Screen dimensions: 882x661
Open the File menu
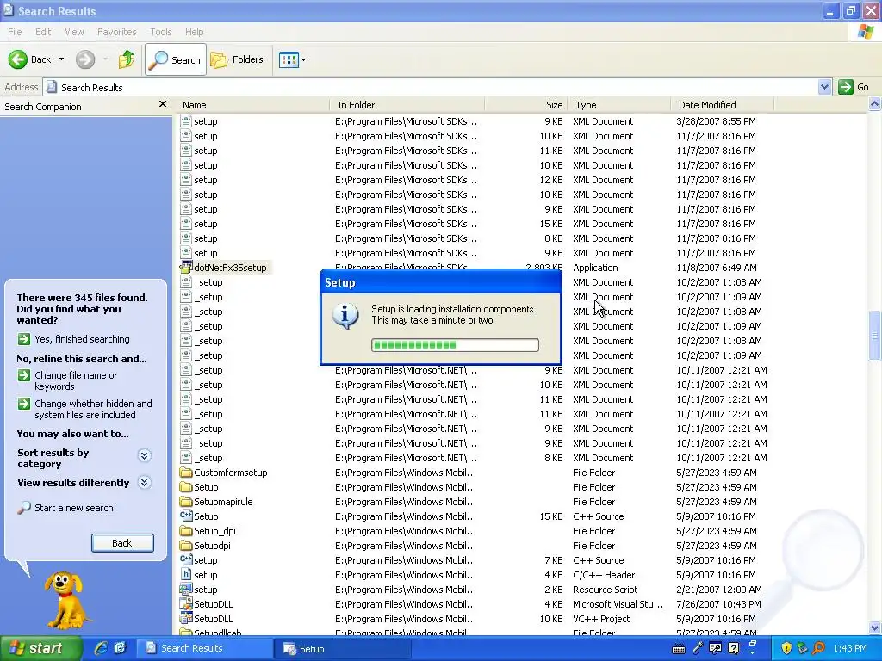[x=15, y=32]
